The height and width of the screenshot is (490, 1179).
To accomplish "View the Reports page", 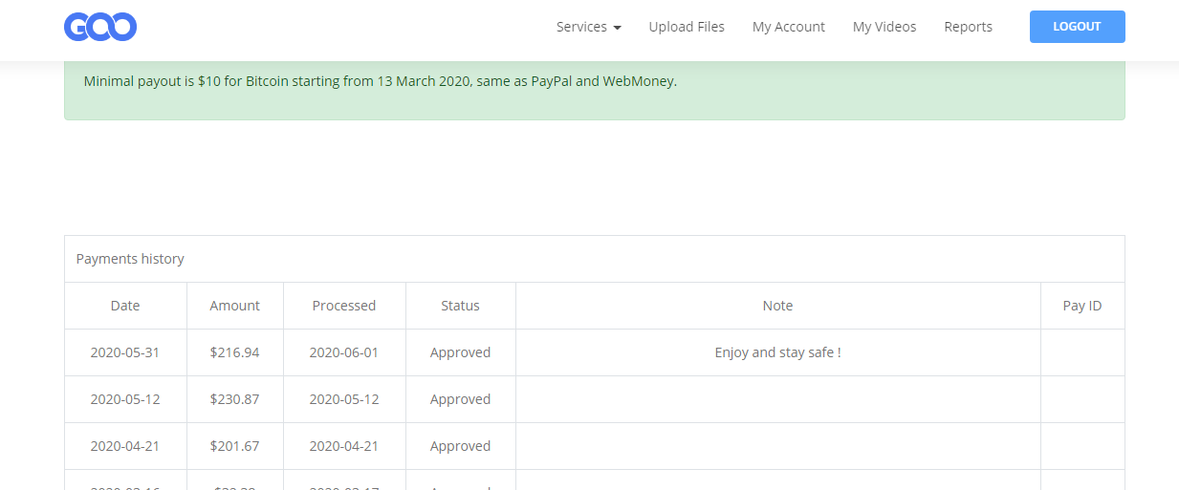I will pyautogui.click(x=968, y=27).
